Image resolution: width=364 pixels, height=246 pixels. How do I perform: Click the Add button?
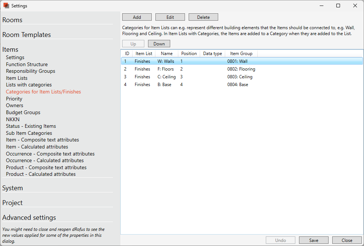137,17
